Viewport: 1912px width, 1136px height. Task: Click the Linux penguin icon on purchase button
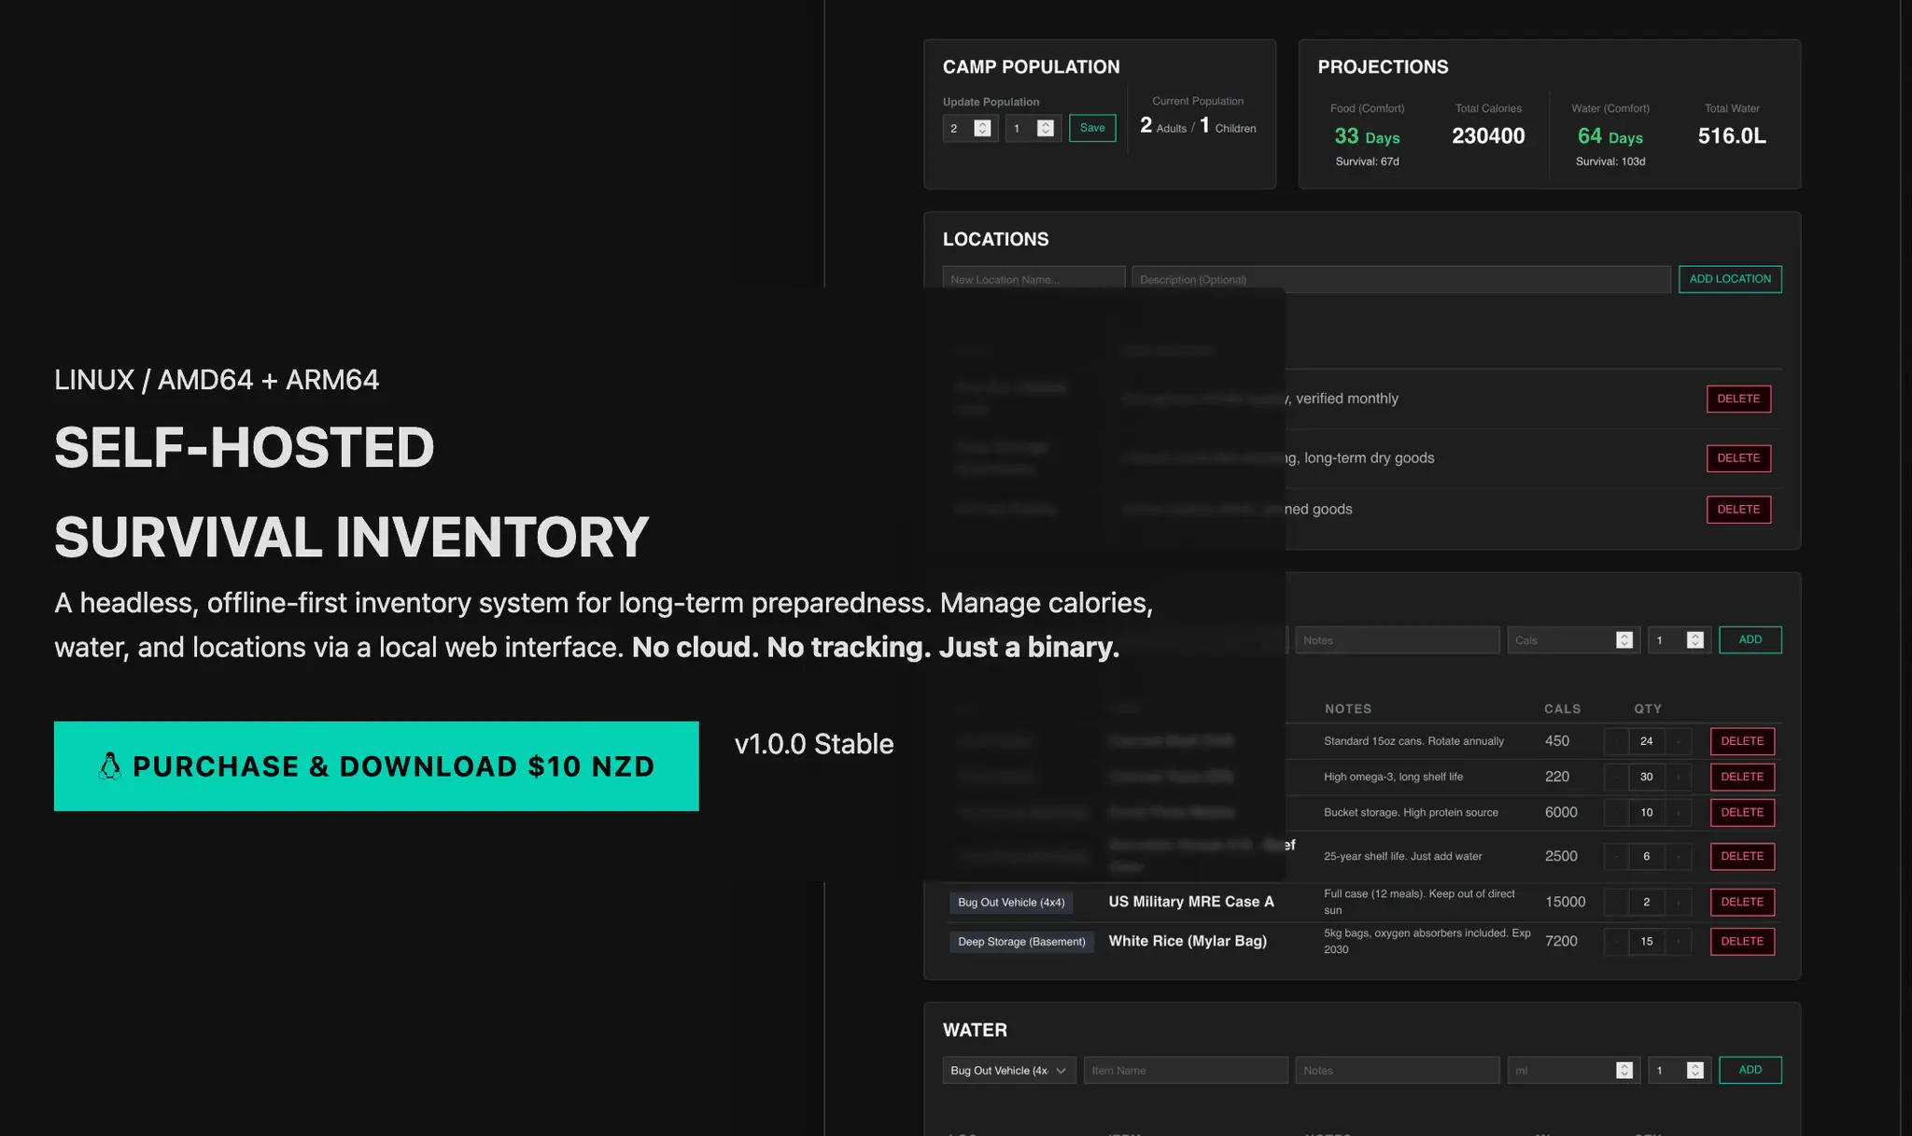(x=110, y=766)
